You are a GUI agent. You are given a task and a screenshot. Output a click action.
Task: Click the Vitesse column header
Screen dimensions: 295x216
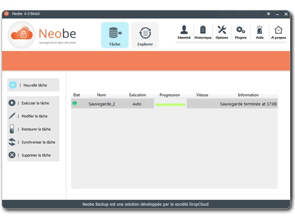point(202,95)
